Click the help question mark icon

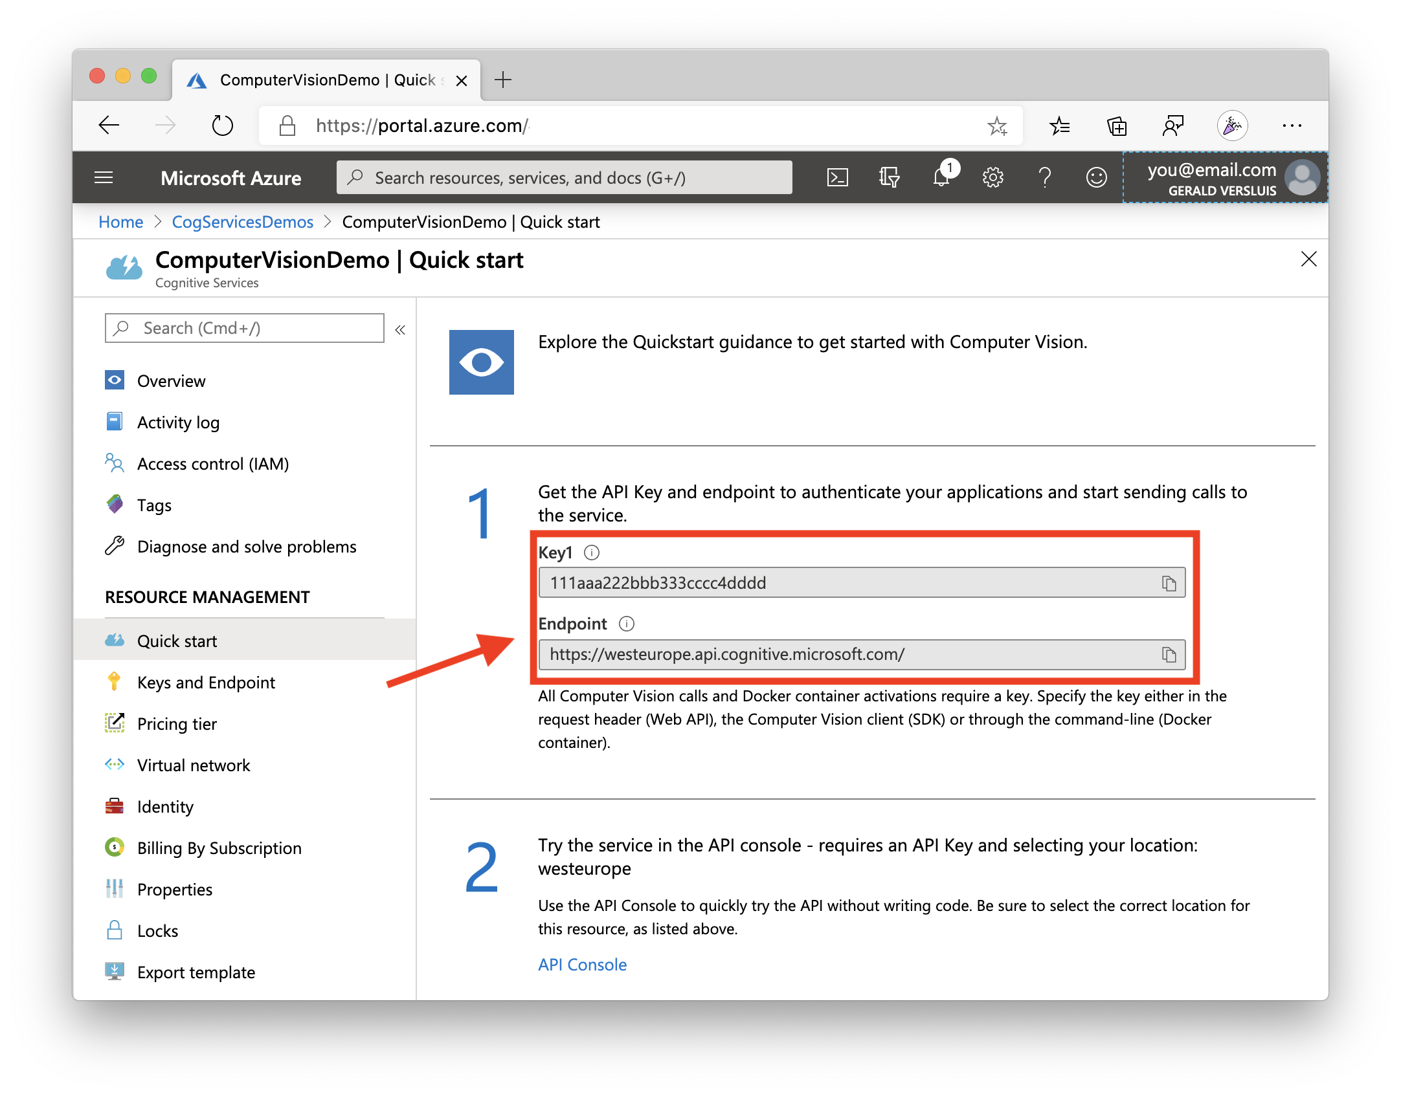click(1044, 177)
